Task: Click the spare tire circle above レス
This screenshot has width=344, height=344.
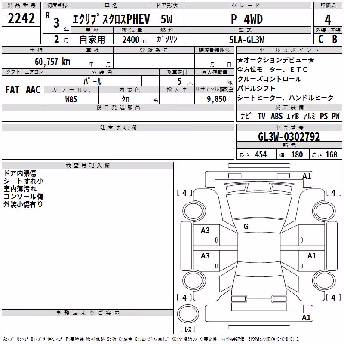Action: [188, 314]
